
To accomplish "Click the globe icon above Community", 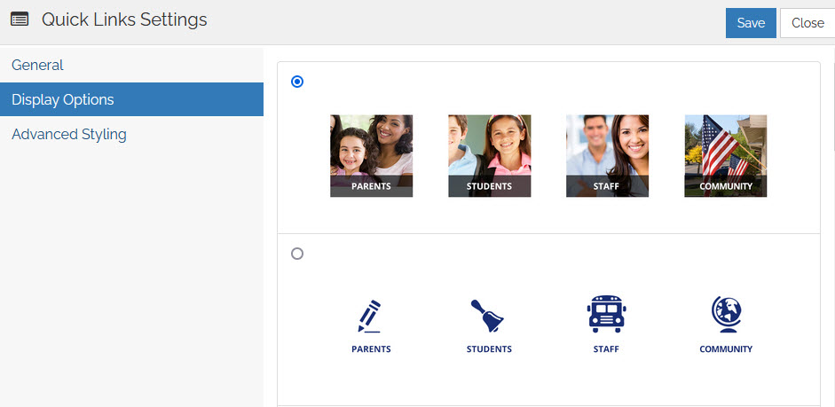I will 725,314.
